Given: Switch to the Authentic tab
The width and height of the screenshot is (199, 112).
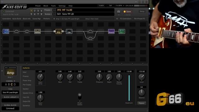Looking at the screenshot, I should tap(26, 68).
